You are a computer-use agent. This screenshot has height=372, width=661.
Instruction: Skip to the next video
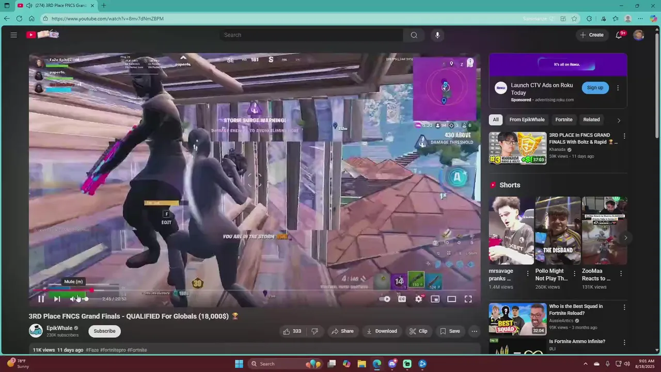click(57, 299)
